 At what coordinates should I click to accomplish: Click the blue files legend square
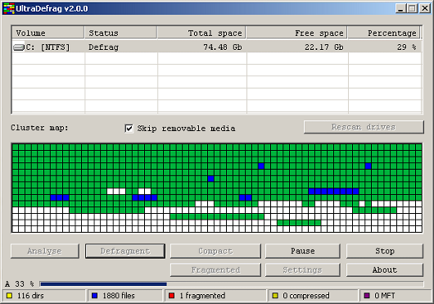[95, 296]
